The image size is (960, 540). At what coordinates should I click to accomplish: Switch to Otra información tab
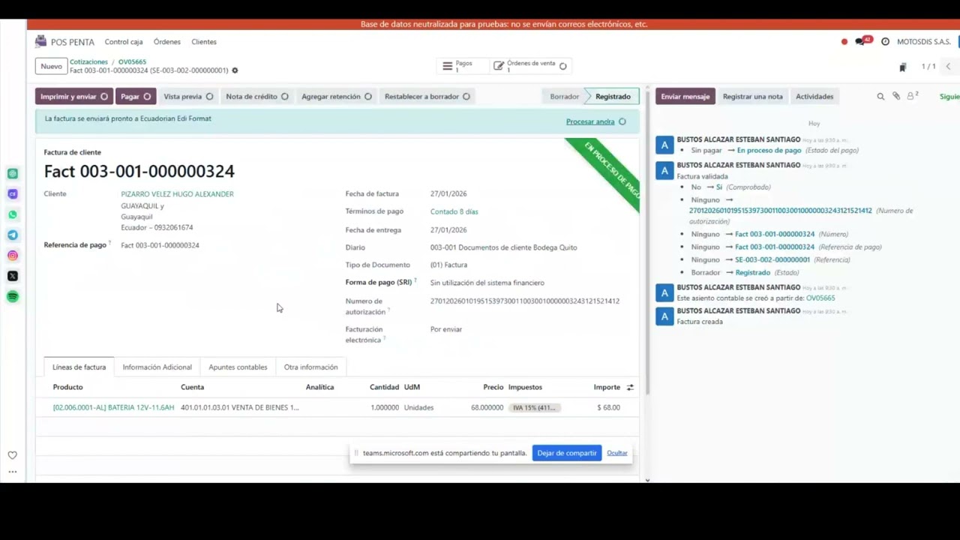pos(310,367)
